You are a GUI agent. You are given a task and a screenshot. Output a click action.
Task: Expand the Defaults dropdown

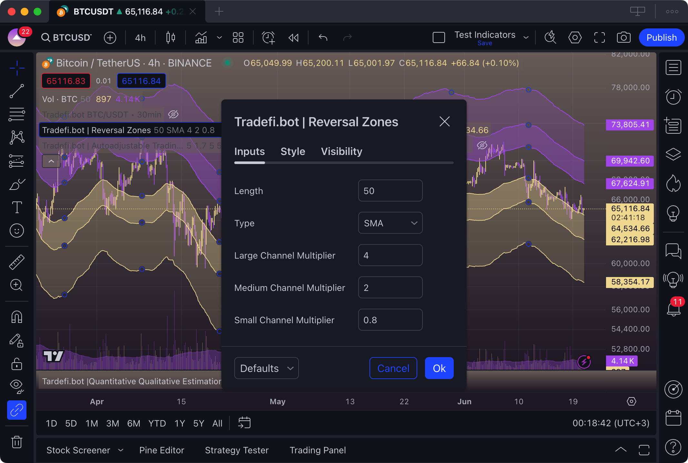266,368
